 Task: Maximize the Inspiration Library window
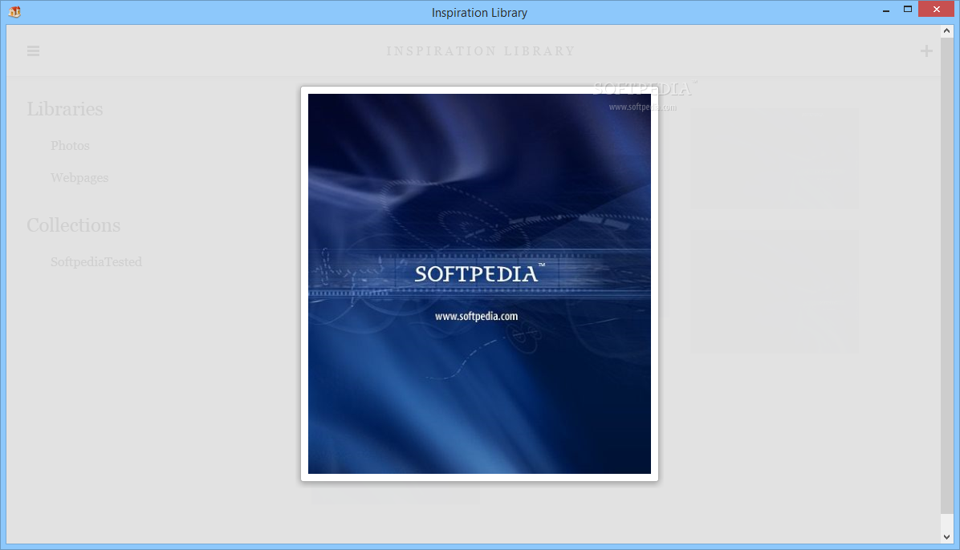(908, 9)
